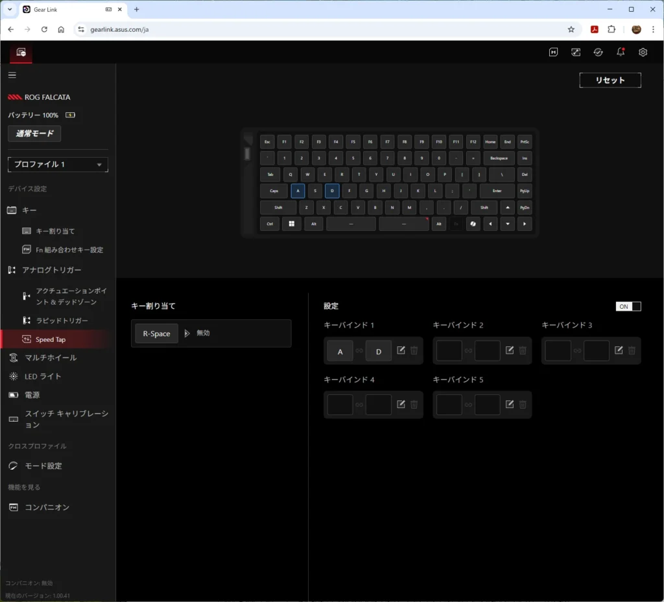Viewport: 664px width, 602px height.
Task: Toggle the D key on keyboard diagram
Action: 332,191
